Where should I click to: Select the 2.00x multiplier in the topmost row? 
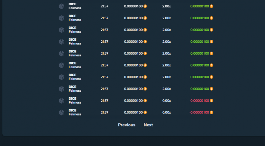click(167, 6)
